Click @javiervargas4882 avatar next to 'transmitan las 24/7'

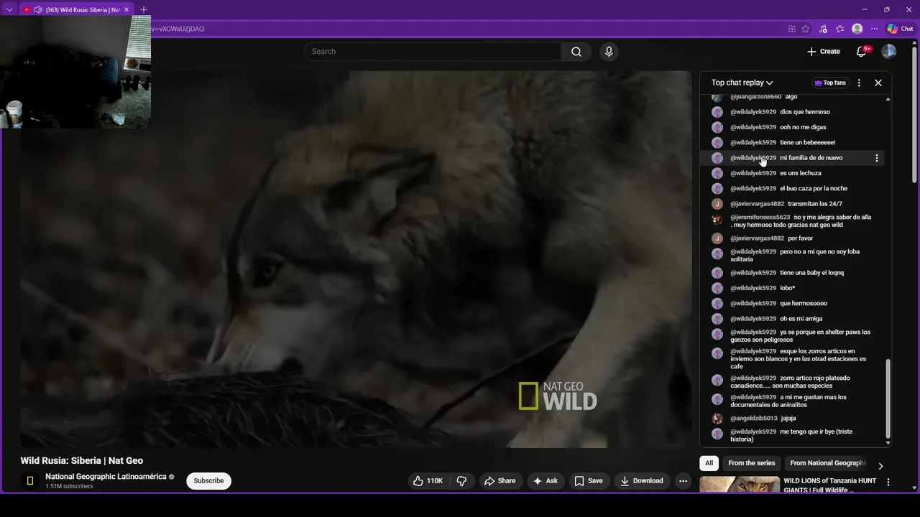(x=717, y=204)
